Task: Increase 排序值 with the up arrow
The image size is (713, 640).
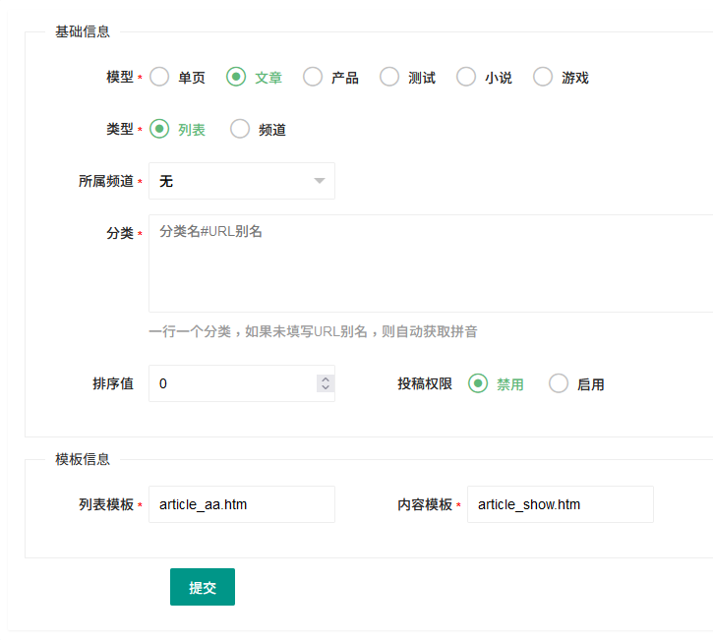Action: tap(326, 379)
